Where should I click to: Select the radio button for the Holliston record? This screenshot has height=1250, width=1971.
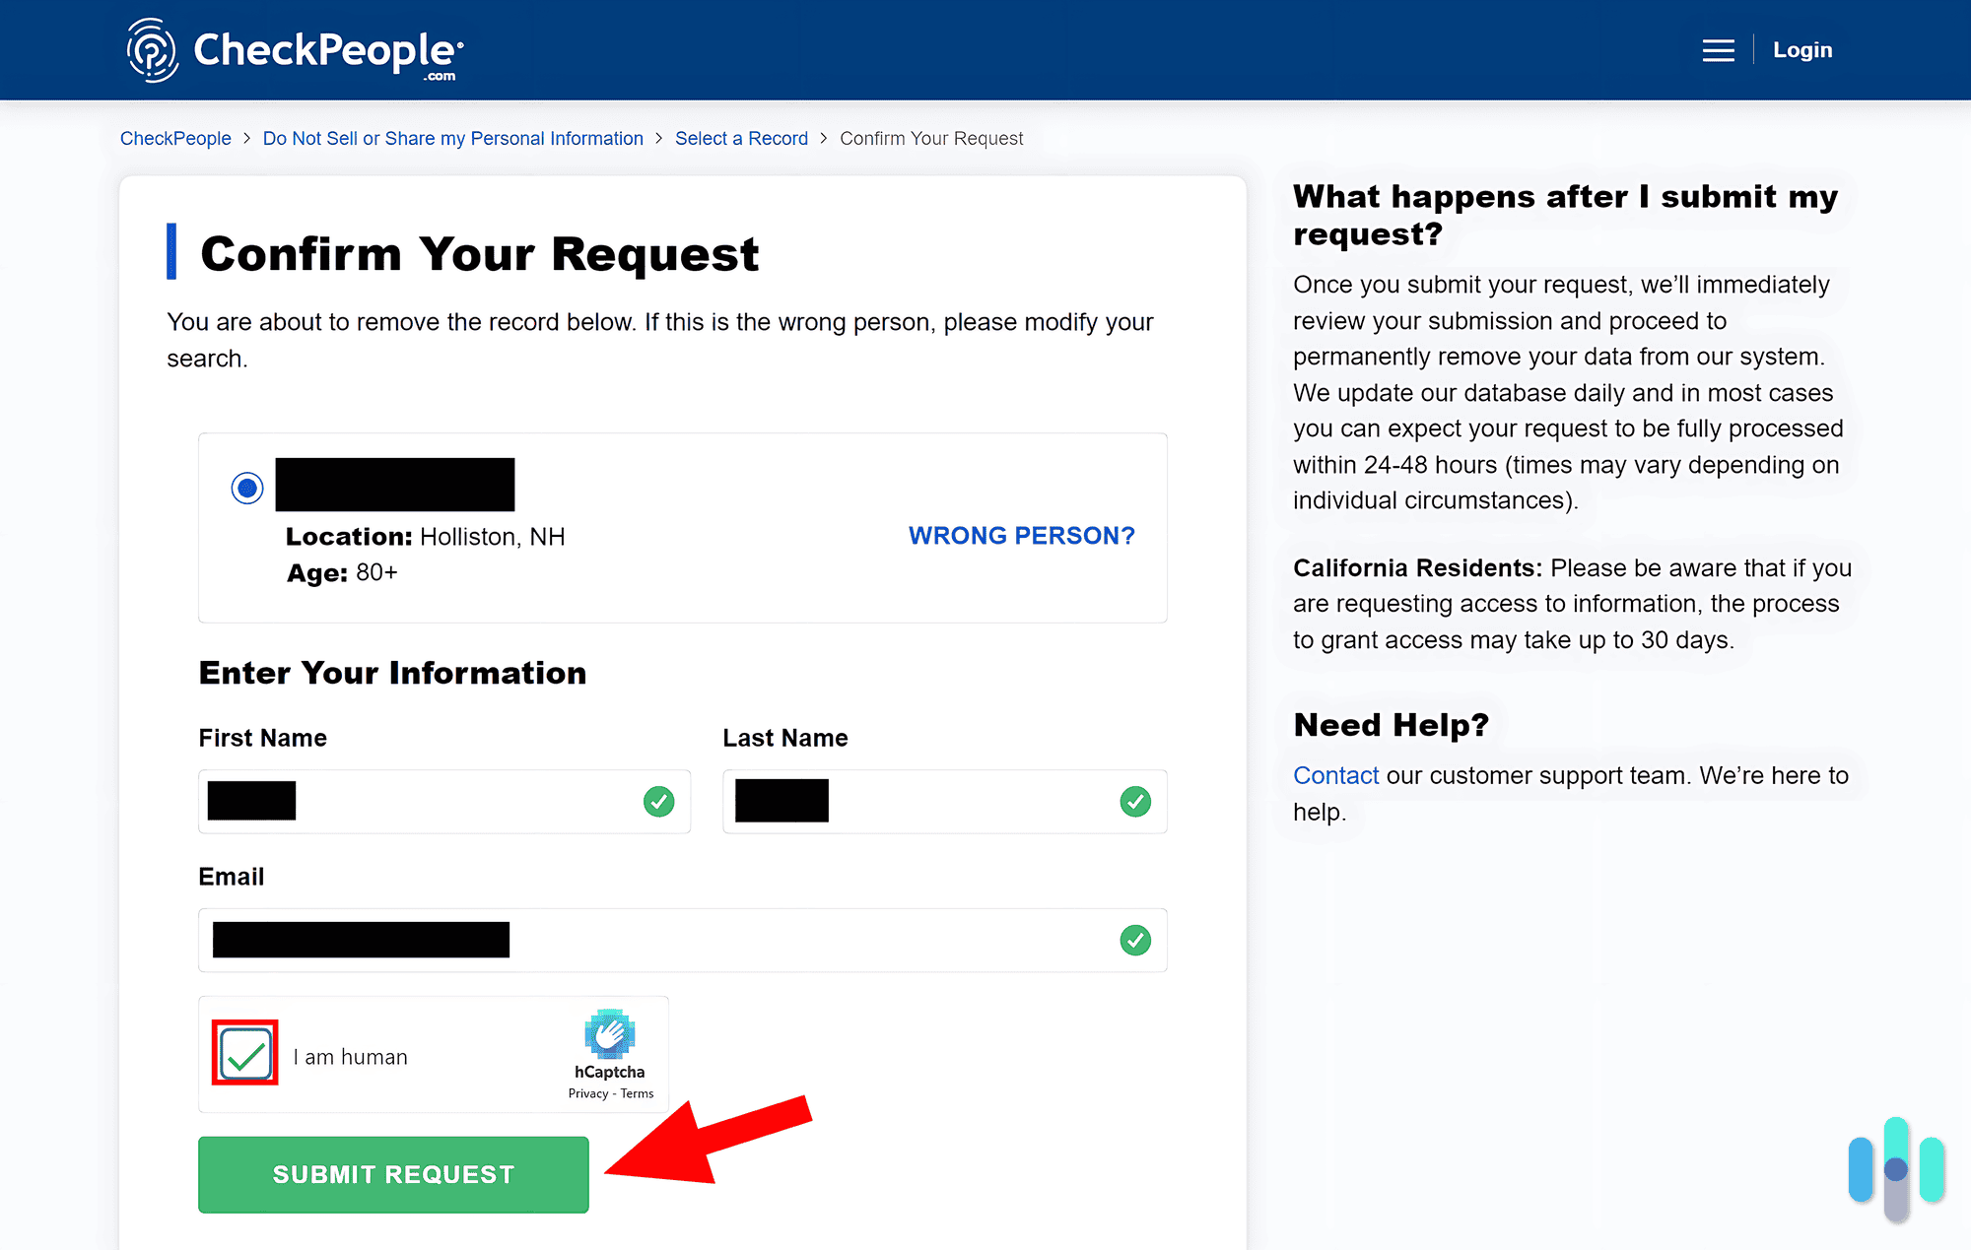[247, 487]
